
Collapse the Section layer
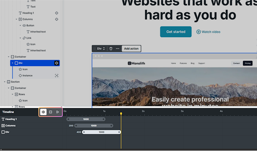click(5, 82)
